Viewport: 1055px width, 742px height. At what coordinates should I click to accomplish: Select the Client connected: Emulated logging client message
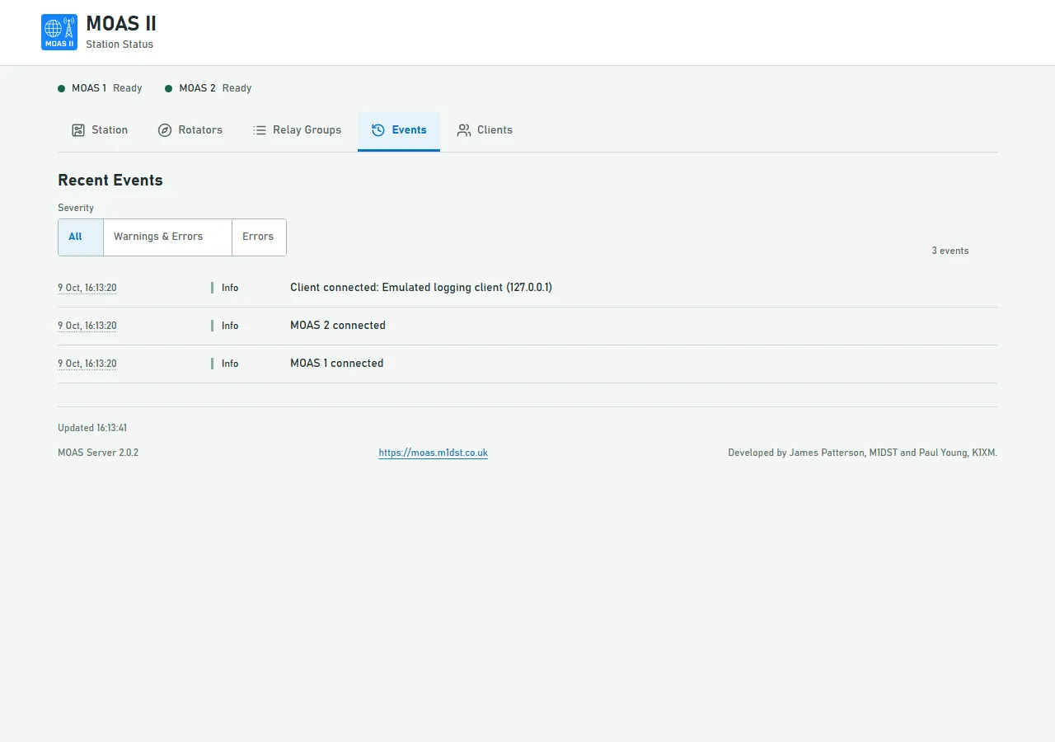pyautogui.click(x=421, y=288)
